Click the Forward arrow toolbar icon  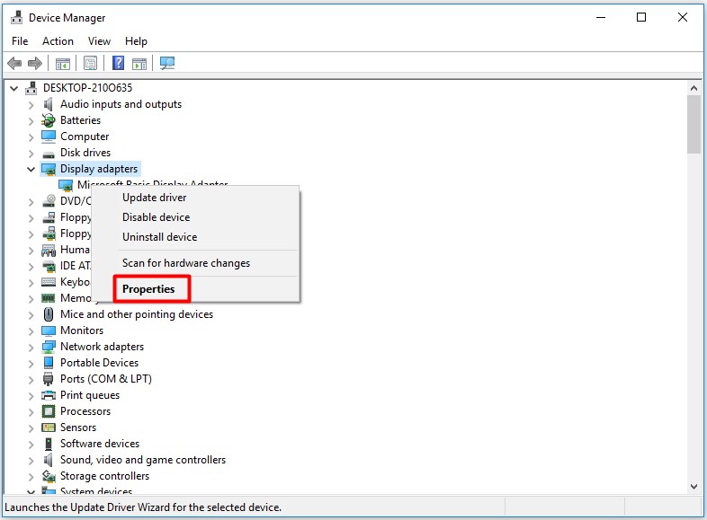coord(35,63)
